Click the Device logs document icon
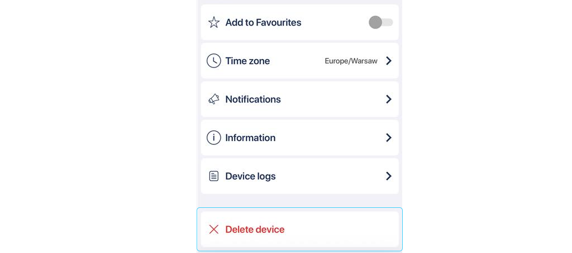 click(214, 176)
